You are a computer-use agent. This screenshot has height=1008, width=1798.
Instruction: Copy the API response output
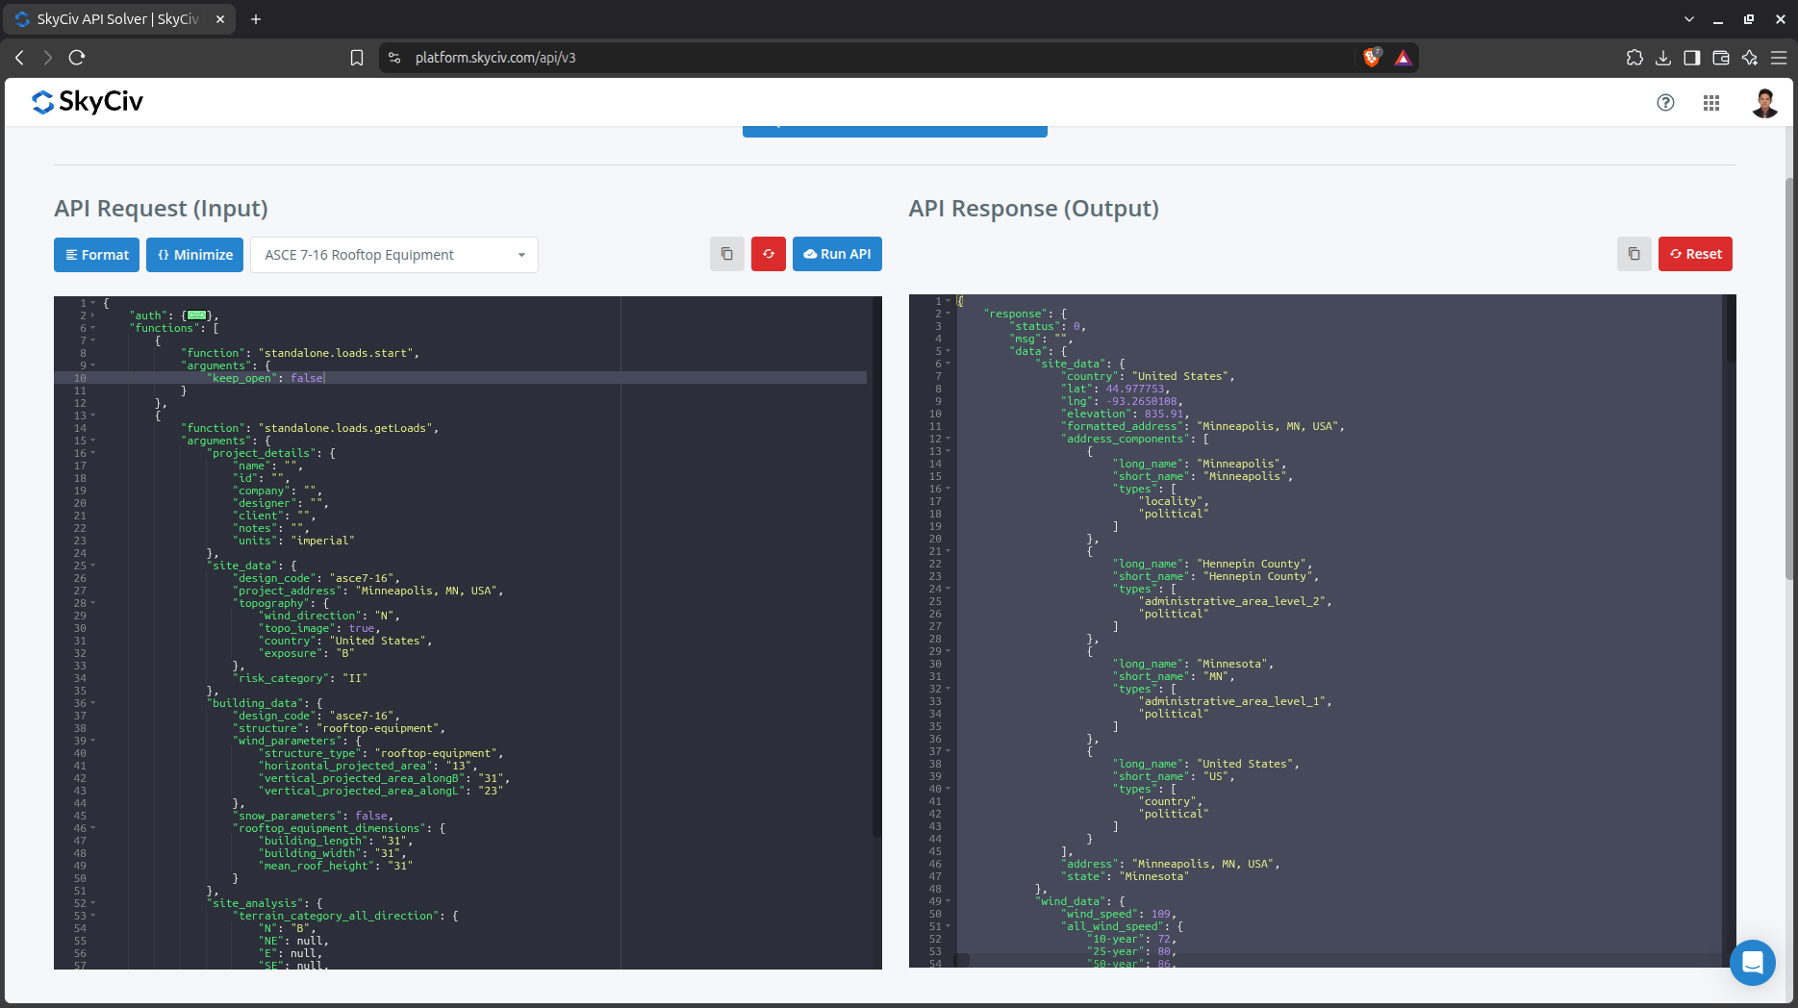(1634, 254)
